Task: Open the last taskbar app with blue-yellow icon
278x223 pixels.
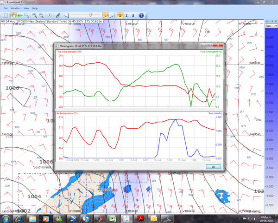Action: click(167, 218)
